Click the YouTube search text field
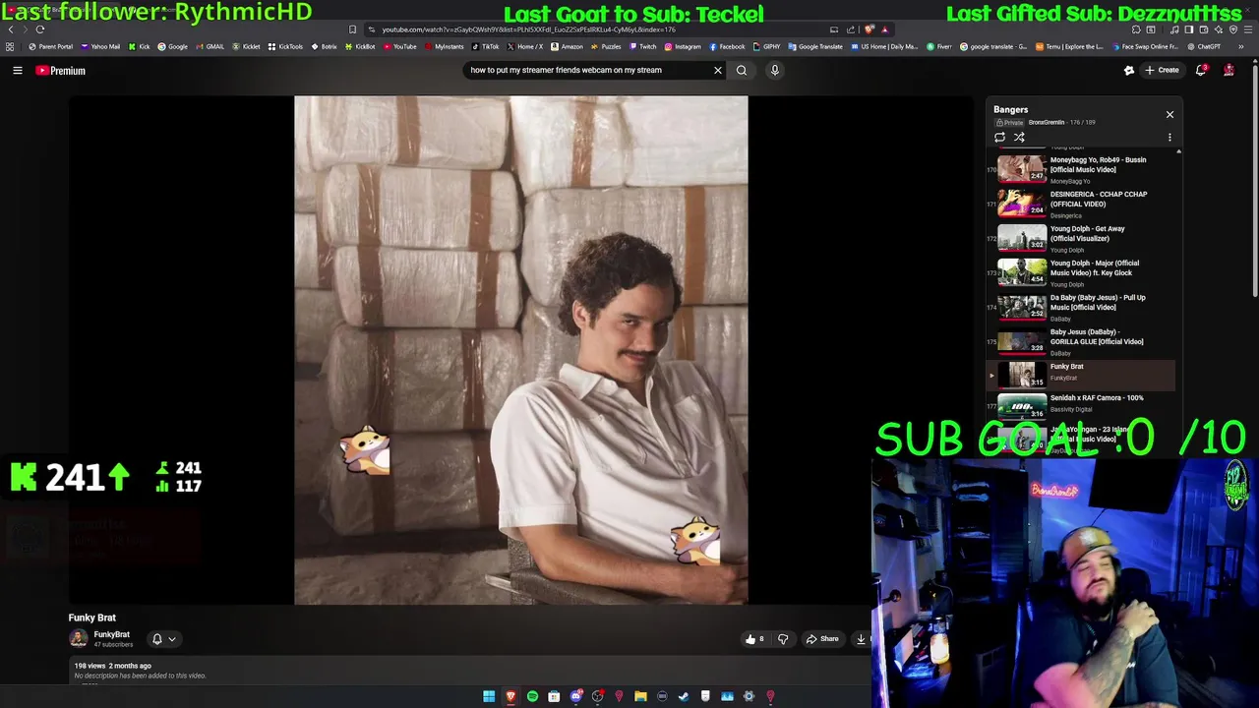 tap(588, 70)
